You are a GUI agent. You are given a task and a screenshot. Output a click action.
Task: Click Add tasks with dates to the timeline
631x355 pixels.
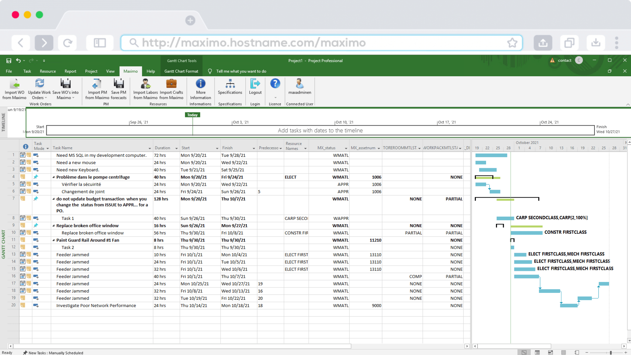click(x=320, y=130)
